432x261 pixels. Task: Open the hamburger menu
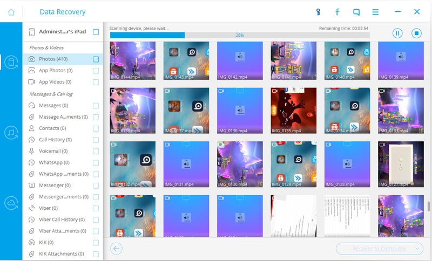[375, 12]
